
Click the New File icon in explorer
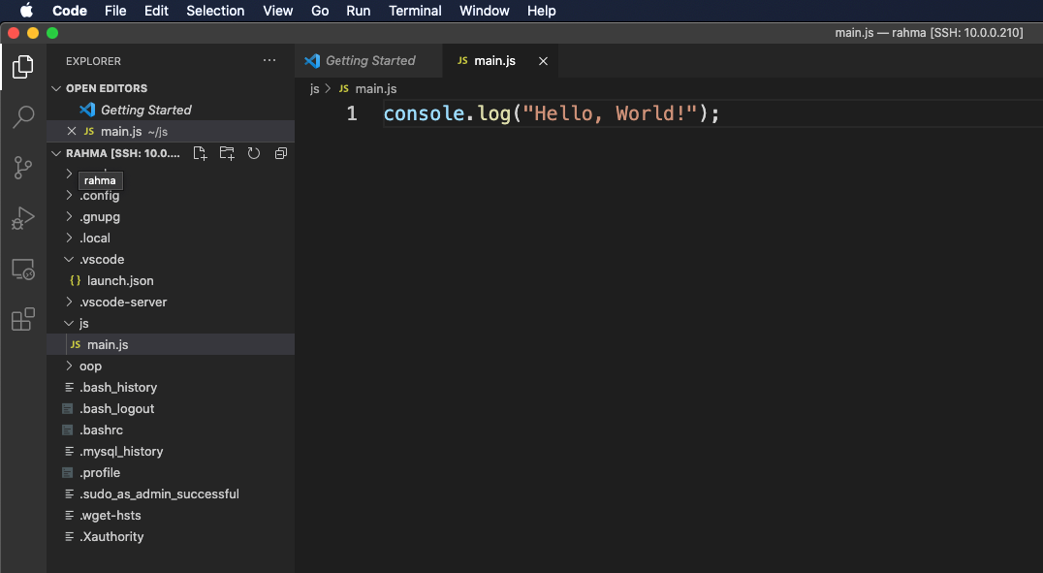tap(200, 153)
